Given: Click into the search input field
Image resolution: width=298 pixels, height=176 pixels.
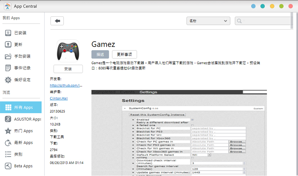Looking at the screenshot, I should click(265, 21).
